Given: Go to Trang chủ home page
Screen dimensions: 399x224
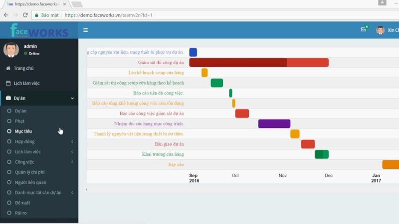Looking at the screenshot, I should [23, 68].
